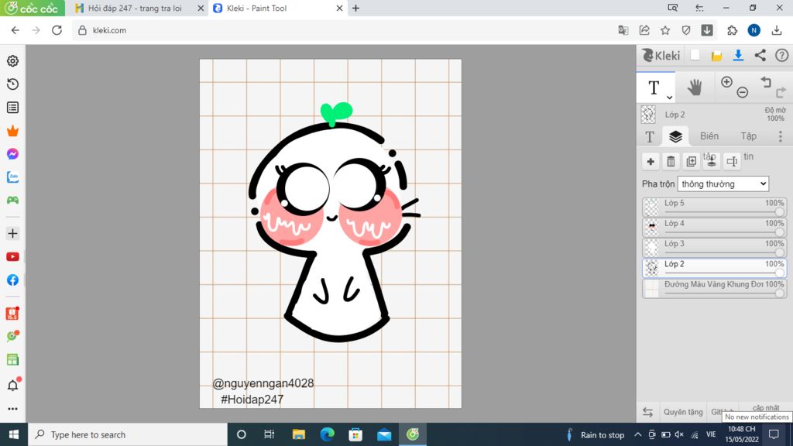The height and width of the screenshot is (446, 793).
Task: Open File Explorer from taskbar
Action: pos(298,434)
